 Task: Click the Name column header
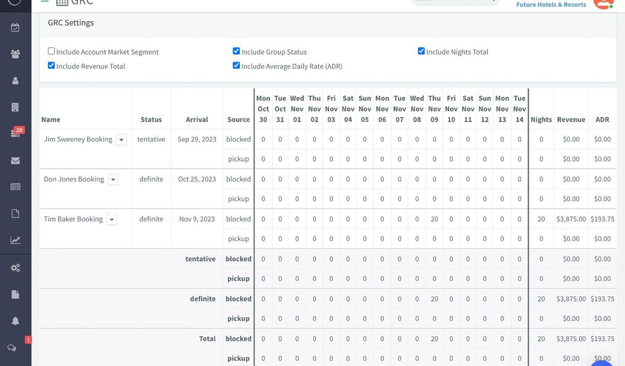[51, 120]
